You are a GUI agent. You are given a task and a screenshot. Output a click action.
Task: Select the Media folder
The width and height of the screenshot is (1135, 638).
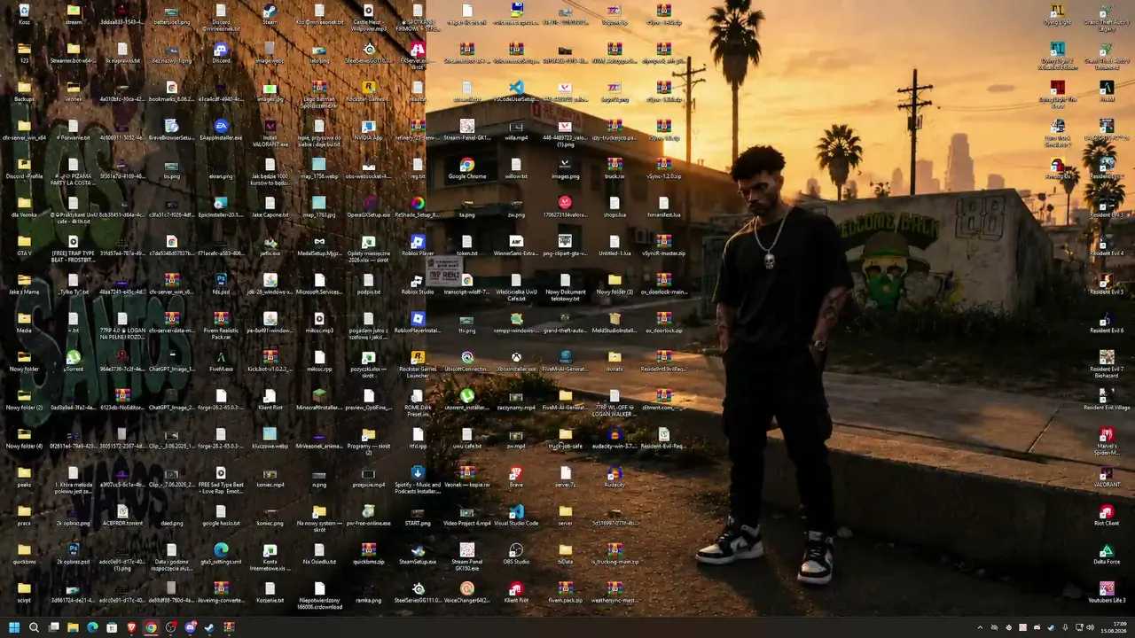[24, 323]
